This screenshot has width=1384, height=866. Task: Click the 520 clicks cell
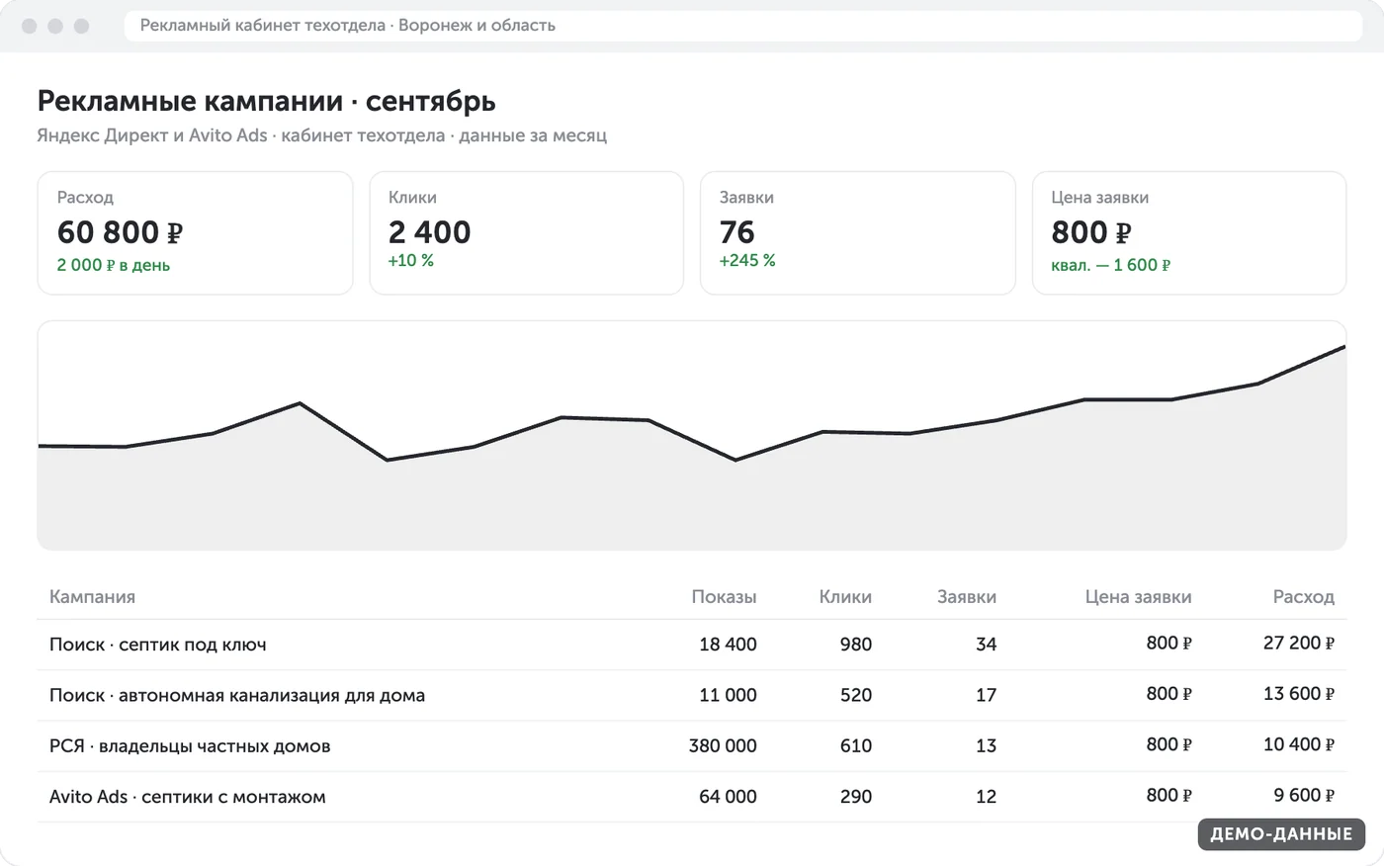pos(856,695)
